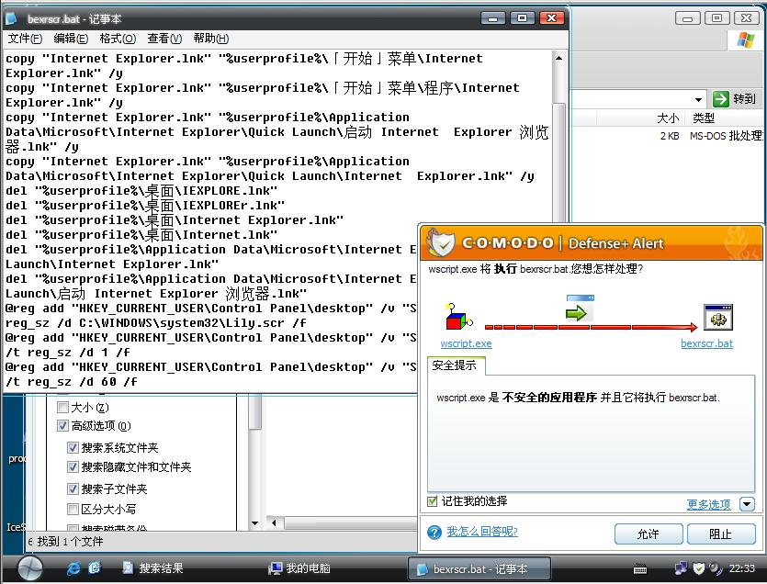Open the bexrscr.bat link

click(x=706, y=343)
